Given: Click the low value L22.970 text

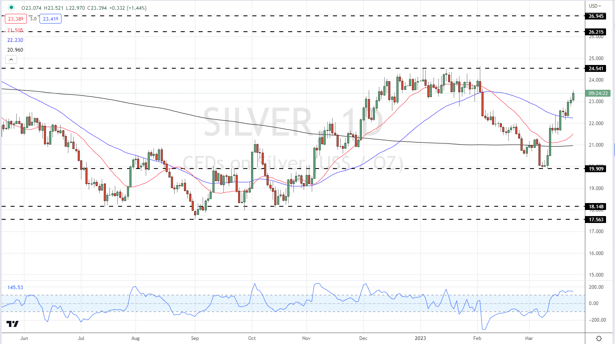Looking at the screenshot, I should 74,8.
